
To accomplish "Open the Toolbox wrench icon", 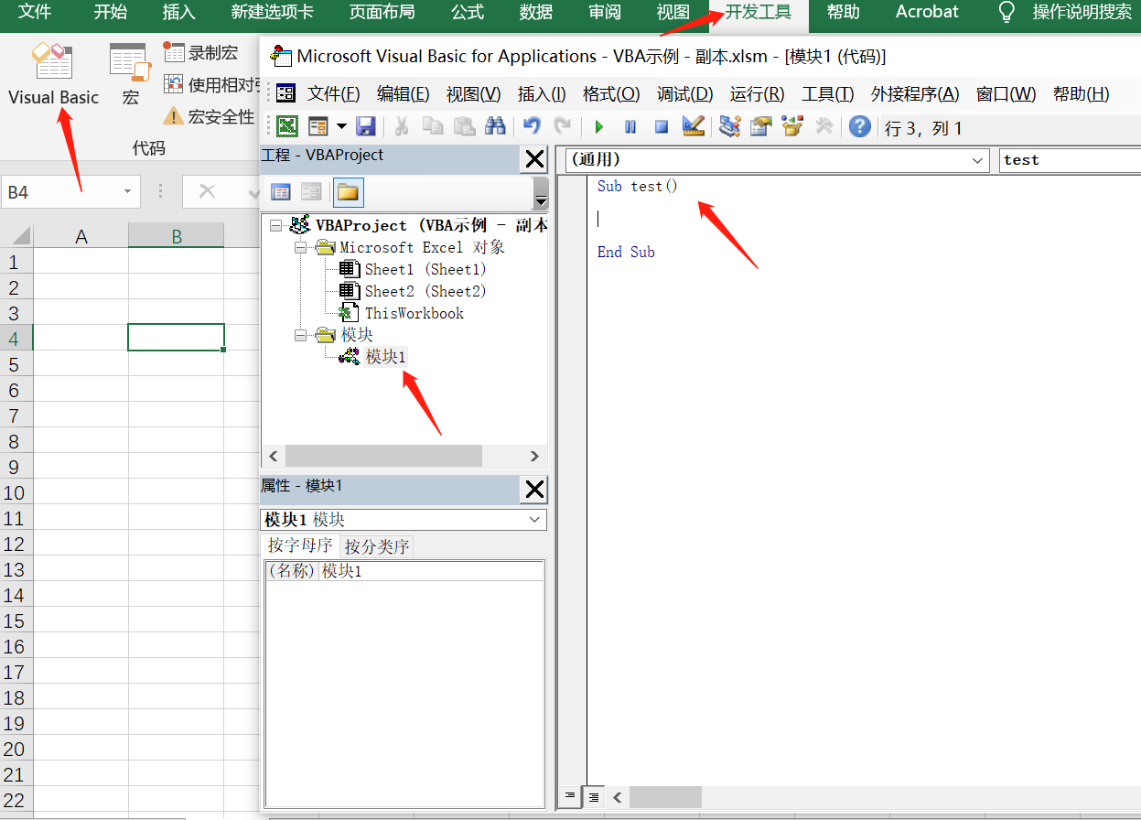I will click(823, 126).
